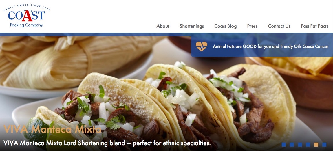Read the Animal Fats are GOOD banner link
Viewport: 333px width, 151px height.
(x=270, y=46)
